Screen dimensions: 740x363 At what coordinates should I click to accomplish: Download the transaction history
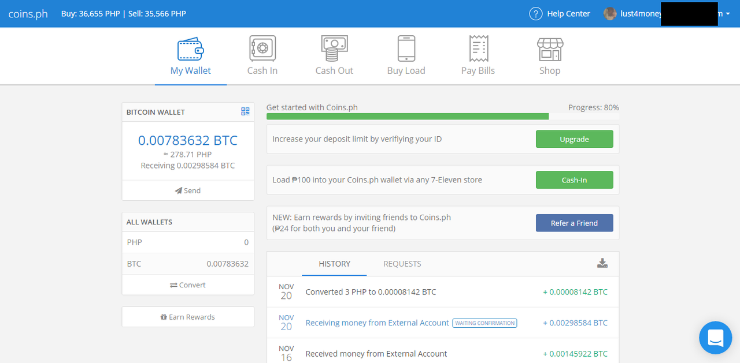point(602,263)
